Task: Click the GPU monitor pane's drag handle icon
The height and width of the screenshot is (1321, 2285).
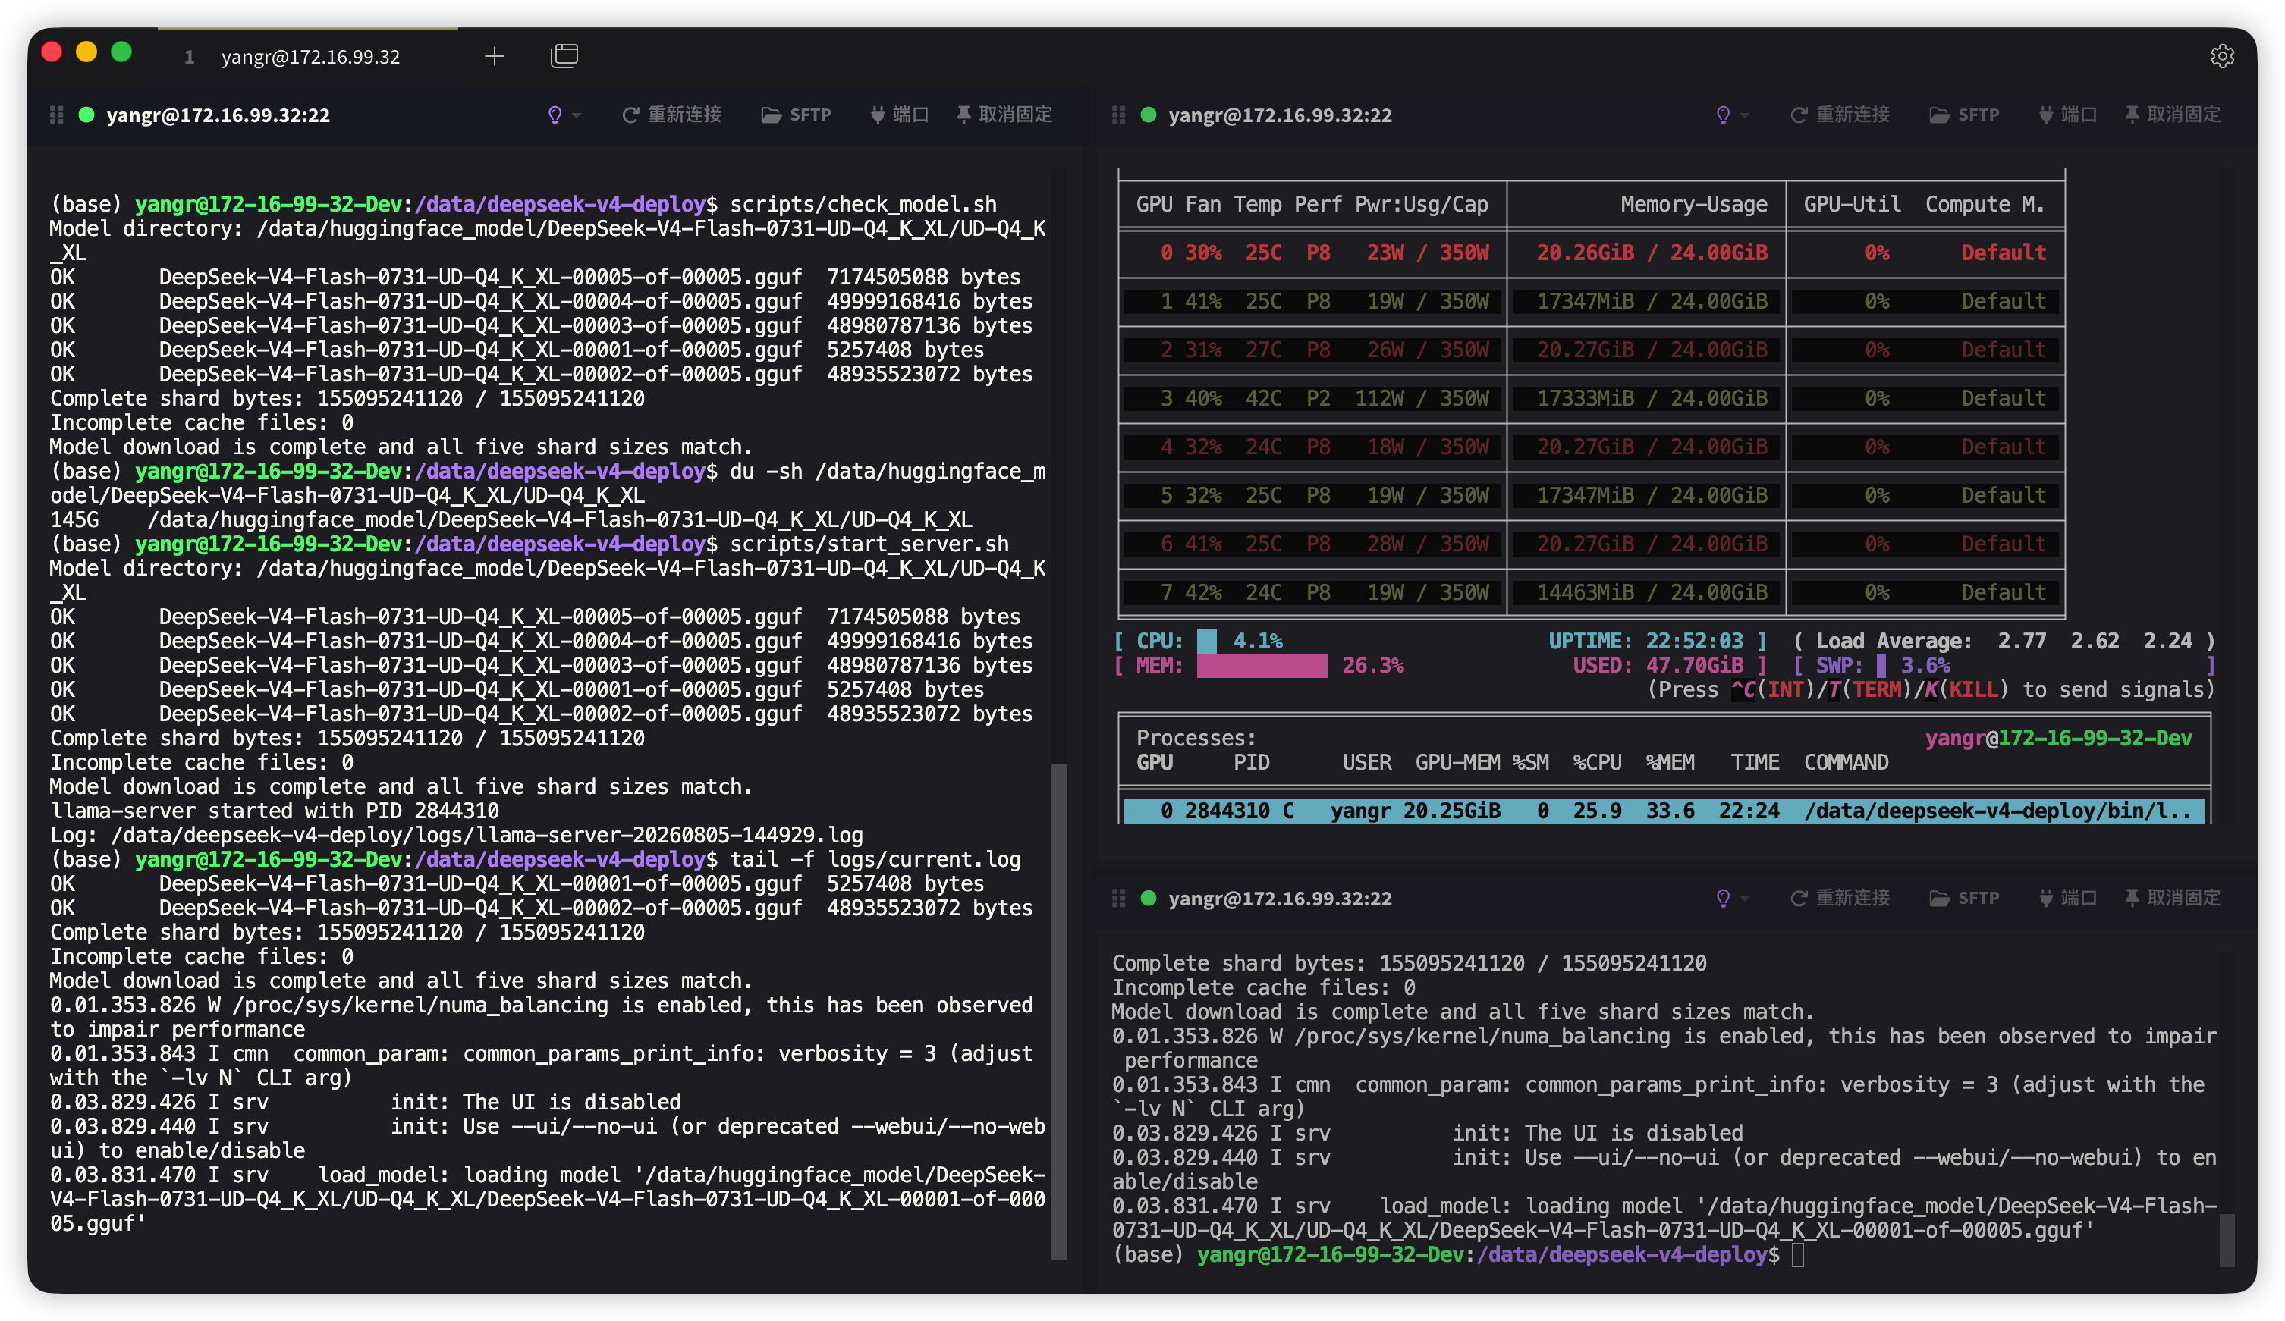Action: click(1118, 115)
